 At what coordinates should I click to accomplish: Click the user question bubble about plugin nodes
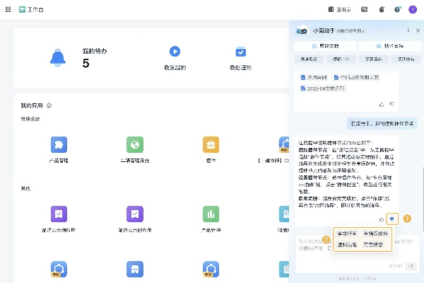pyautogui.click(x=382, y=124)
